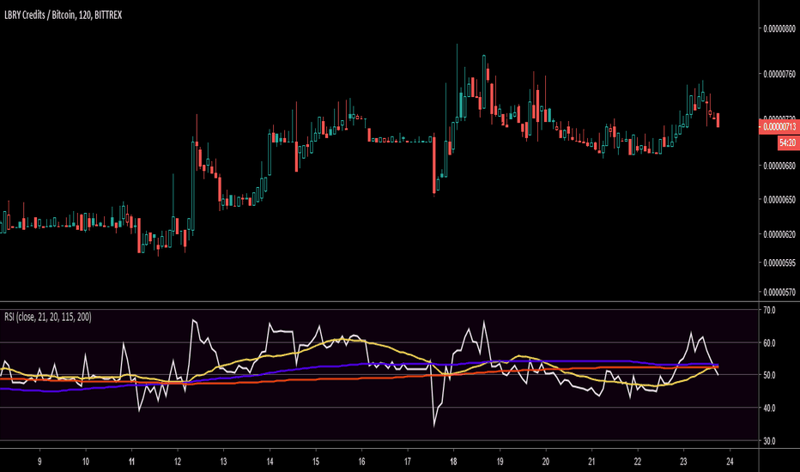800x472 pixels.
Task: Click the LBRY Credits / Bitcoin chart title
Action: tap(64, 15)
